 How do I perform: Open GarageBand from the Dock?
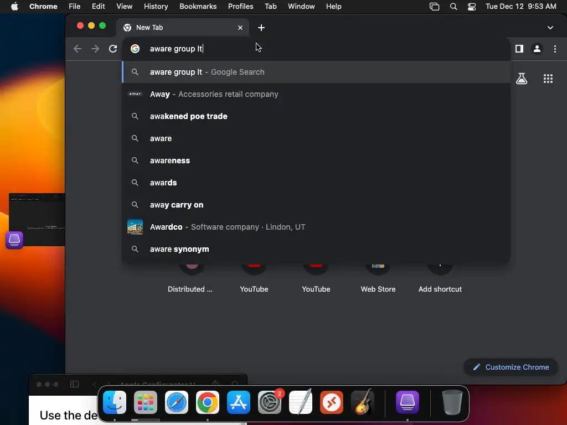pyautogui.click(x=363, y=402)
